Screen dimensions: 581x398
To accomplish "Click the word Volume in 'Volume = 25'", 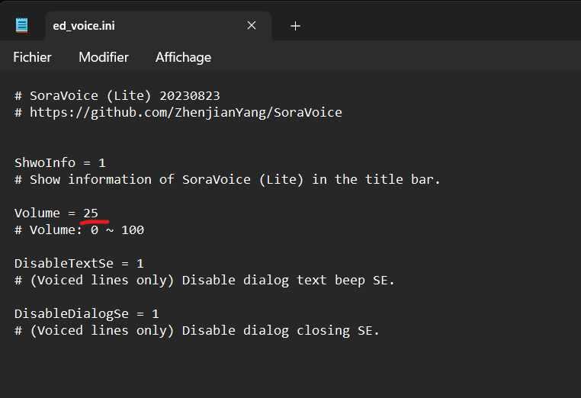I will point(37,213).
